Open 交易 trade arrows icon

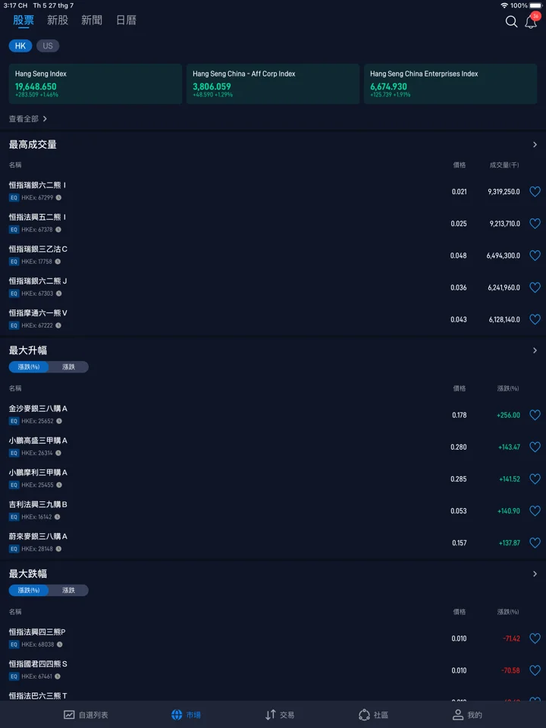(x=271, y=714)
